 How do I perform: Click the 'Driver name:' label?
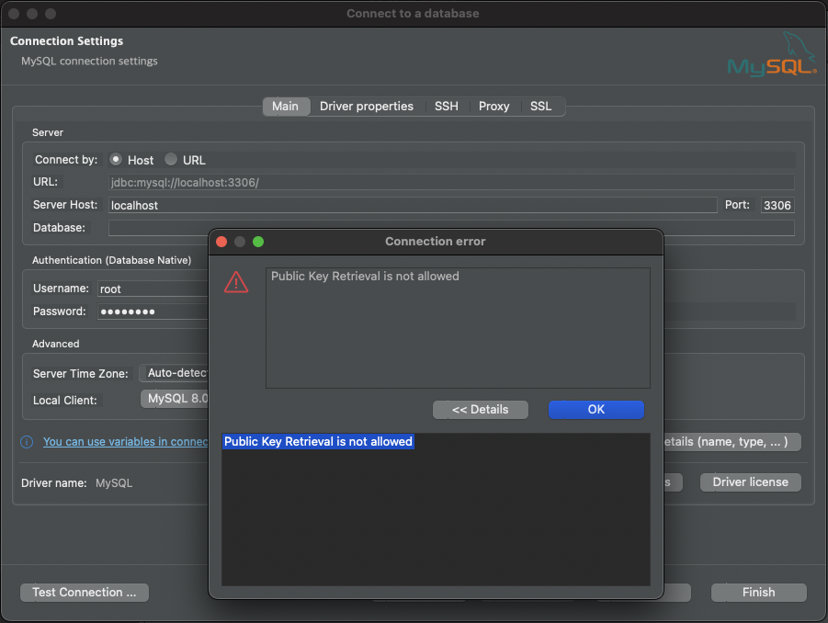[54, 483]
